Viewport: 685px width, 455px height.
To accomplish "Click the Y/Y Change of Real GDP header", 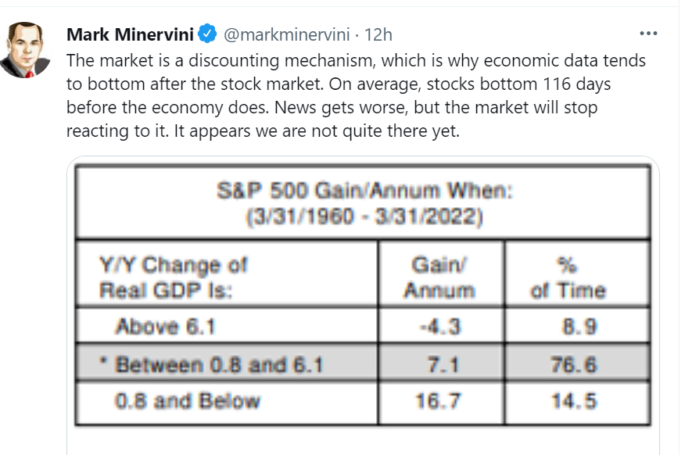I will tap(174, 277).
